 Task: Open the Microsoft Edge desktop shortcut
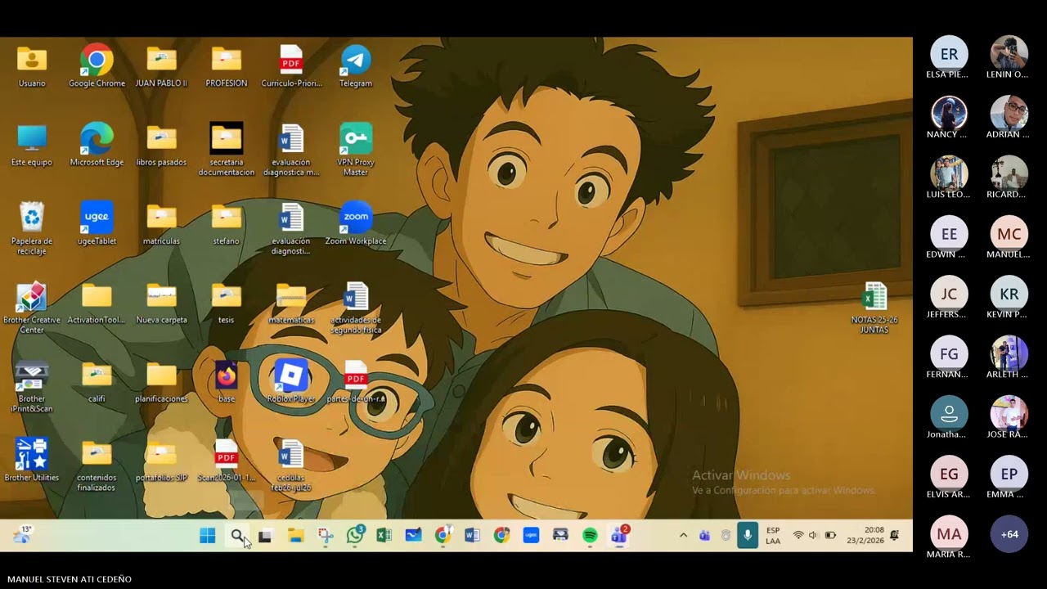tap(97, 145)
